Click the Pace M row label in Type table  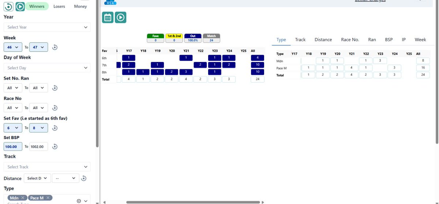281,68
